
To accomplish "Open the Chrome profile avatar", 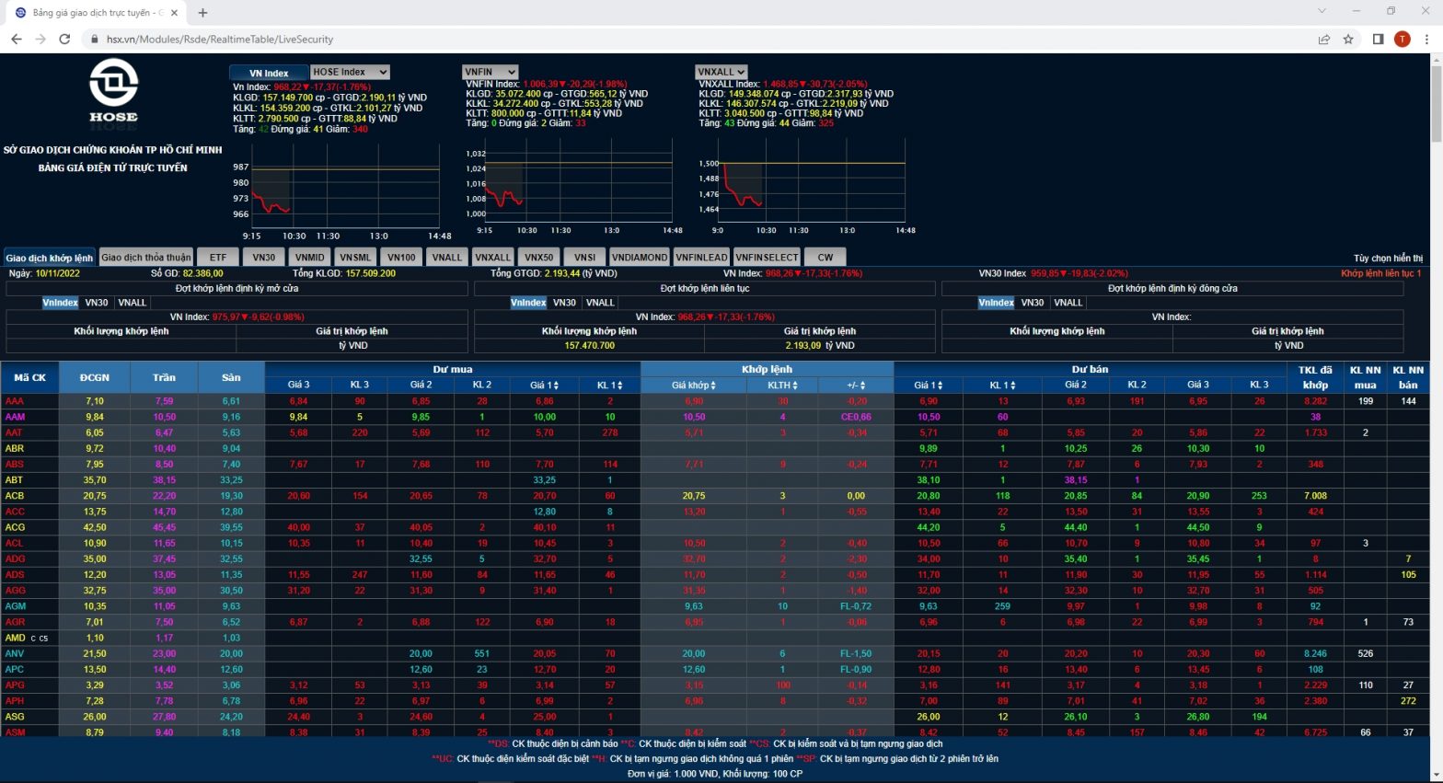I will pyautogui.click(x=1402, y=39).
